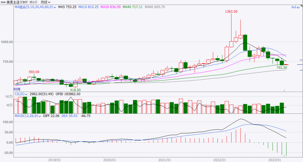303x162 pixels.
Task: Click the green MA40 717.11 legend
Action: (x=133, y=7)
